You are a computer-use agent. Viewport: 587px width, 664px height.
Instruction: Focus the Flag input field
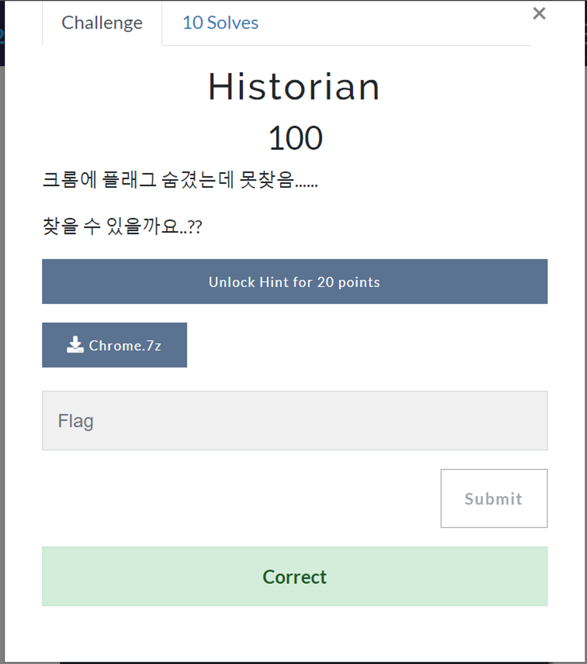295,421
